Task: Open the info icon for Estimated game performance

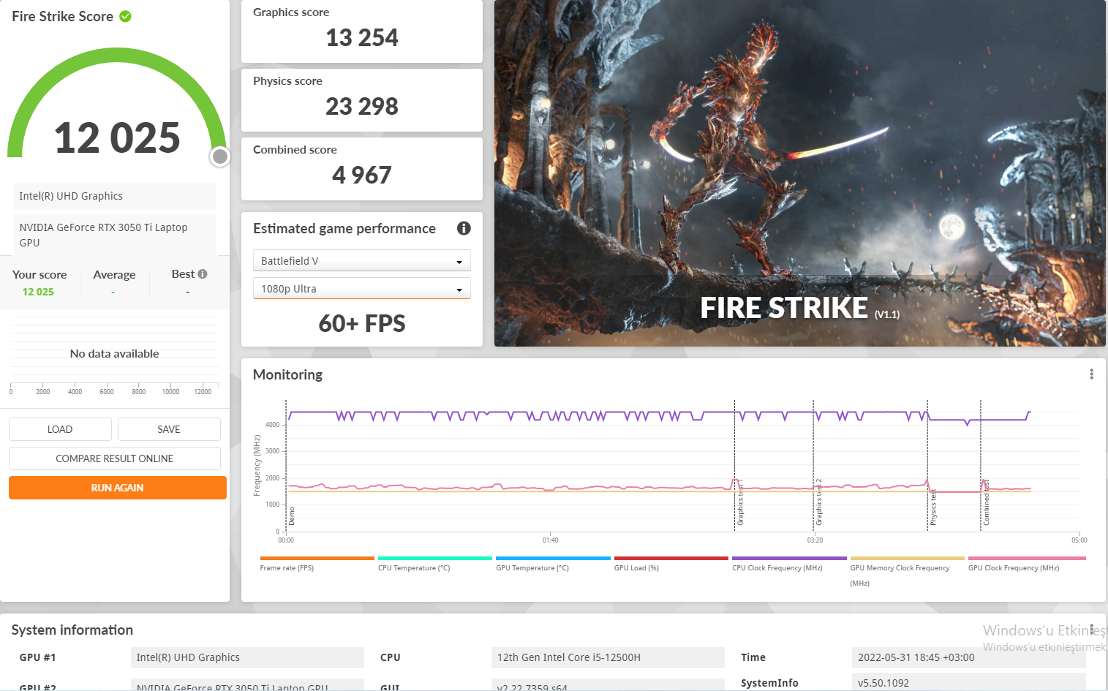Action: tap(464, 228)
